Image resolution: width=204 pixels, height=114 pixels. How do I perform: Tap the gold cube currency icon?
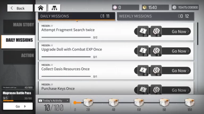(144, 7)
